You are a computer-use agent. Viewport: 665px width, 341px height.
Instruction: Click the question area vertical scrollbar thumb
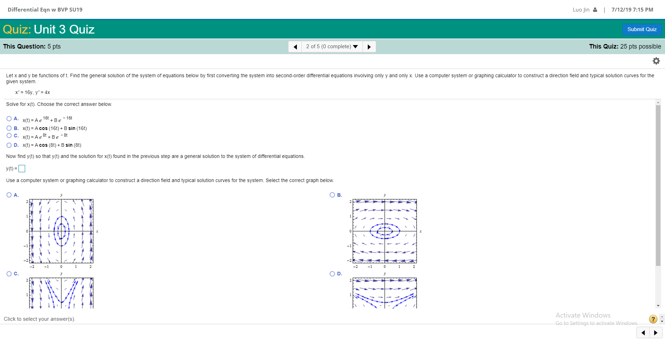[x=658, y=186]
